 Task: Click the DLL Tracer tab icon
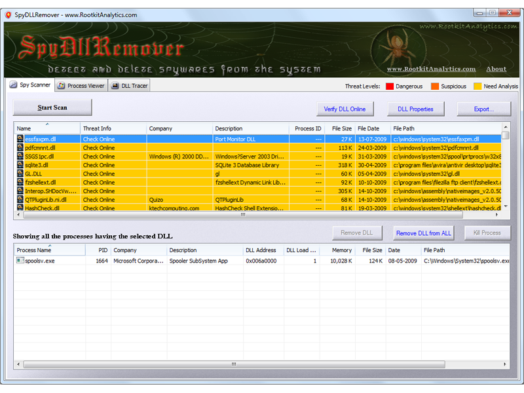115,86
